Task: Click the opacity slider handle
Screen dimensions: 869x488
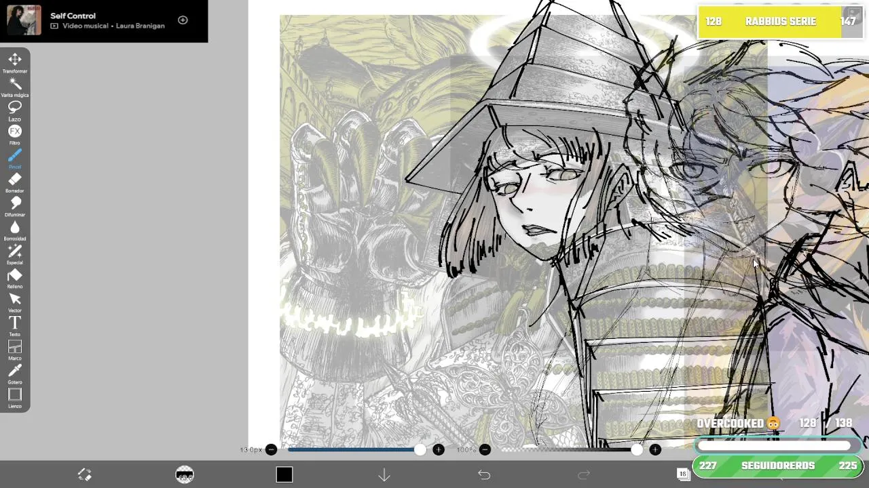Action: [x=637, y=449]
